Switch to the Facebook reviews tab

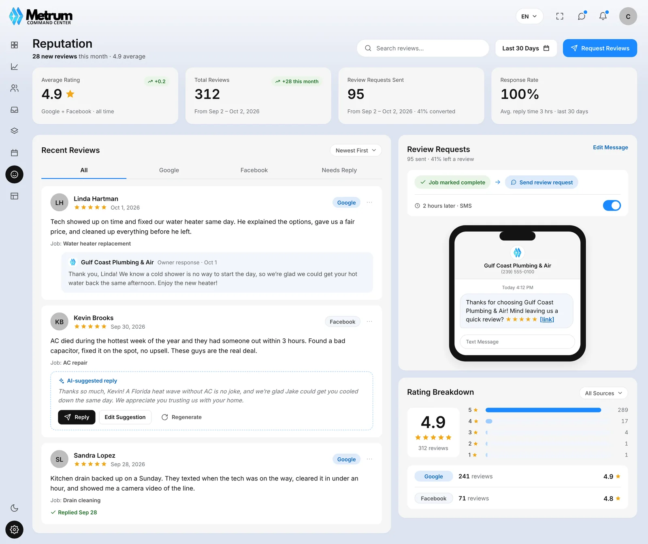pyautogui.click(x=254, y=170)
